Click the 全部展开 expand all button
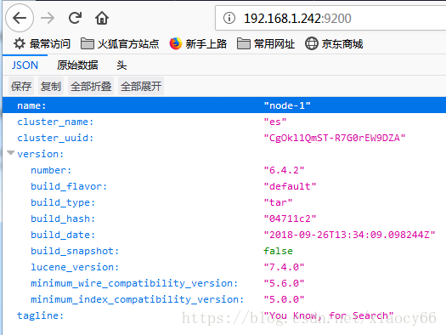 point(141,86)
